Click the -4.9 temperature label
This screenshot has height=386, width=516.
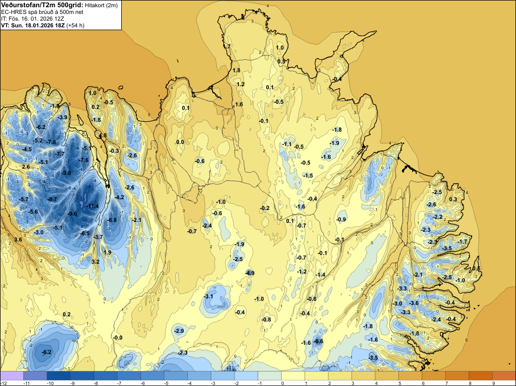click(x=249, y=273)
